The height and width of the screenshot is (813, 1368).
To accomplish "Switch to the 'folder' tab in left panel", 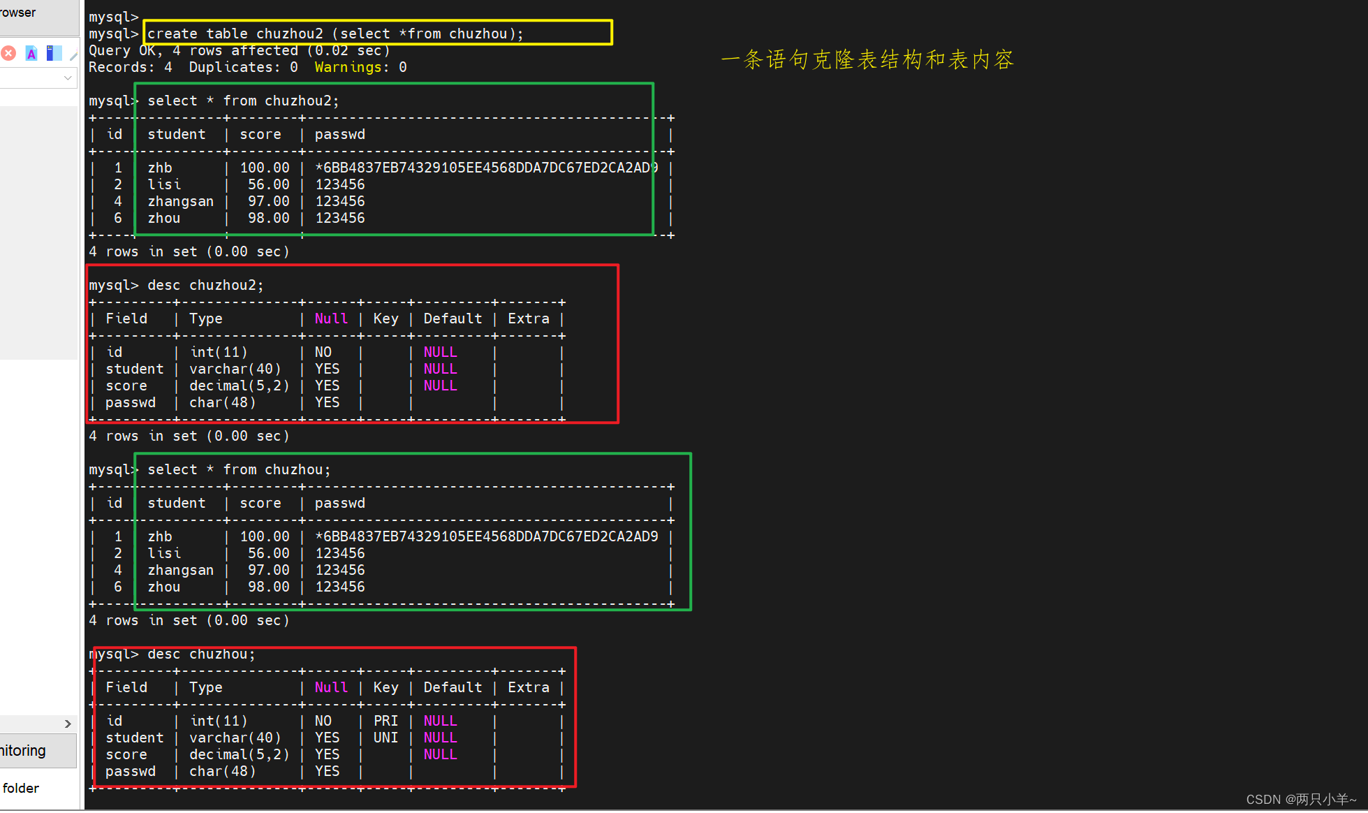I will coord(21,788).
